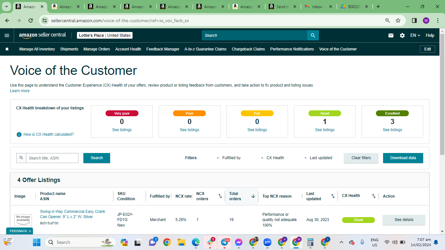The width and height of the screenshot is (445, 250).
Task: See listings under Very poor
Action: pyautogui.click(x=122, y=130)
